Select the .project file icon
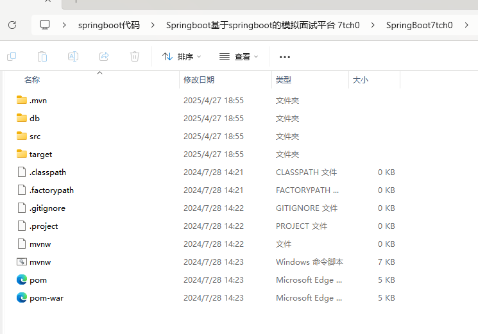The height and width of the screenshot is (334, 478). pos(22,226)
